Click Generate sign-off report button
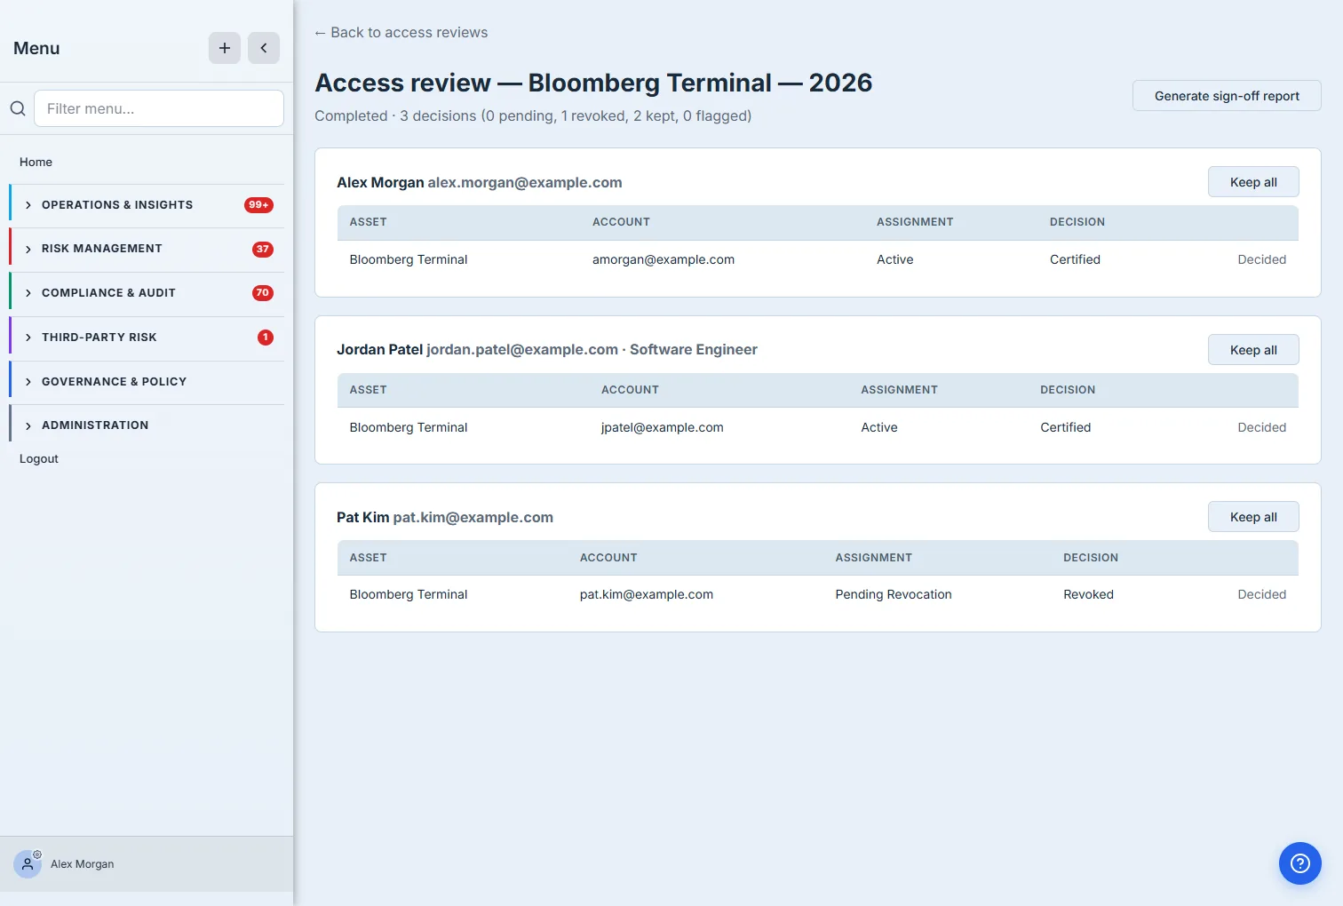 click(1227, 96)
